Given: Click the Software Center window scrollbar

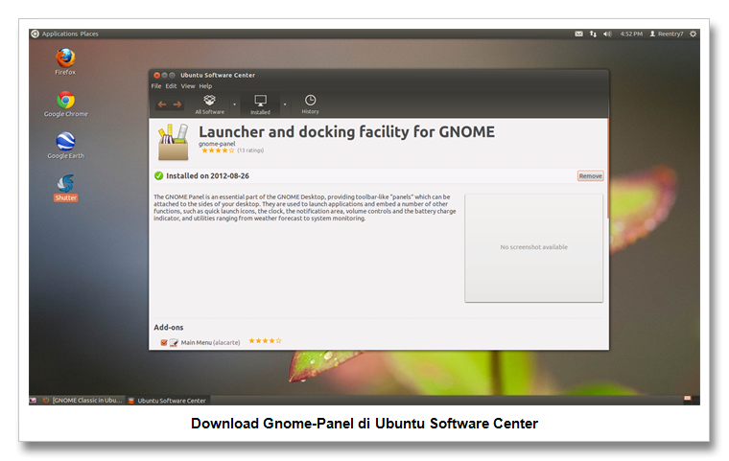Looking at the screenshot, I should pos(607,170).
